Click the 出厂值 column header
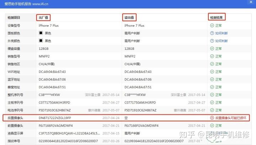The image size is (256, 145). [x=44, y=17]
